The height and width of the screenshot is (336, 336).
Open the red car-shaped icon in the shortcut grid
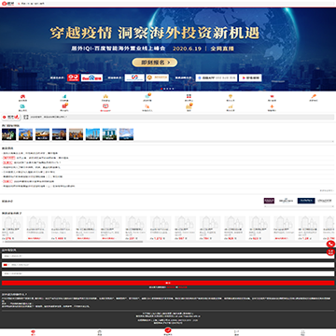click(x=22, y=96)
